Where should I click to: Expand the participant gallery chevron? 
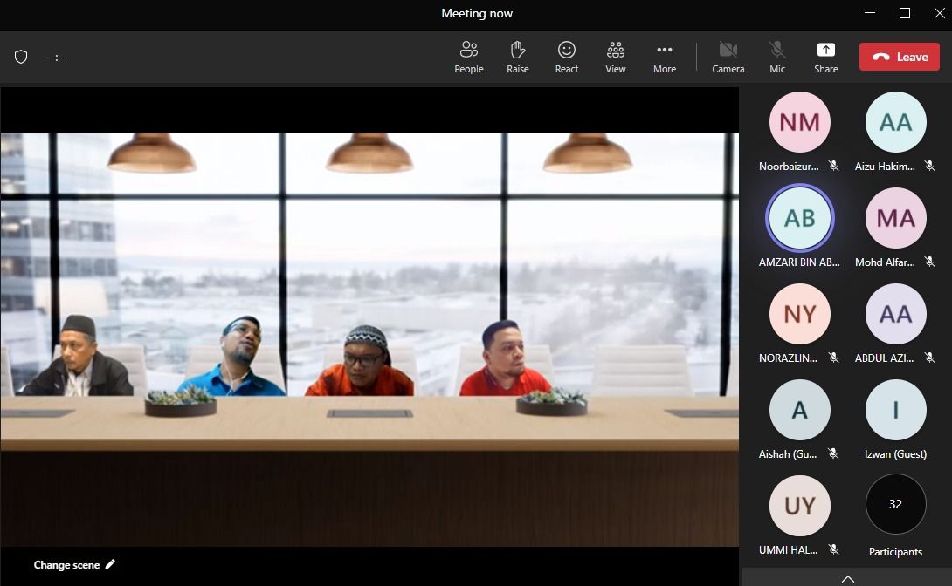847,578
